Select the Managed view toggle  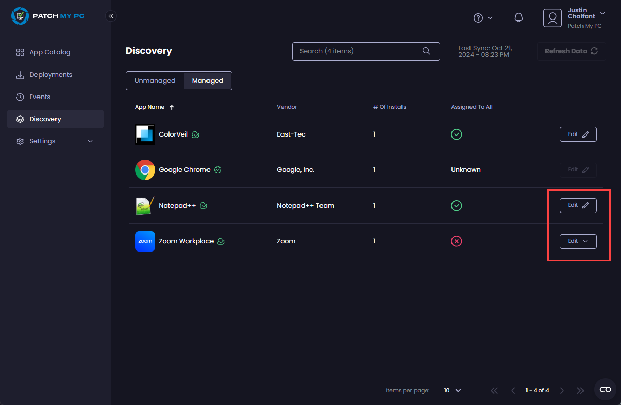(208, 81)
